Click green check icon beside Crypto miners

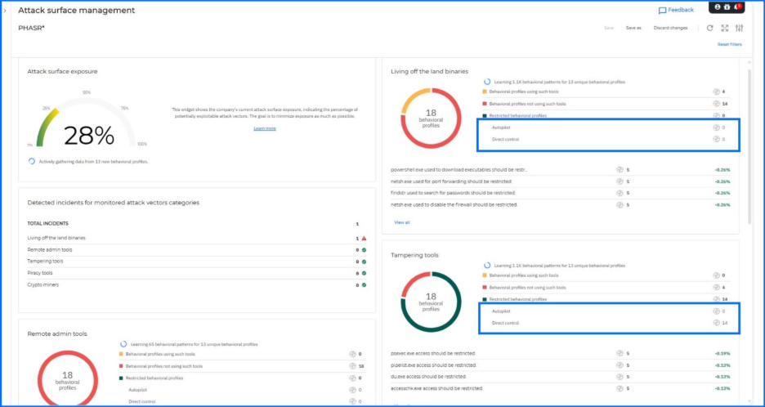click(364, 284)
